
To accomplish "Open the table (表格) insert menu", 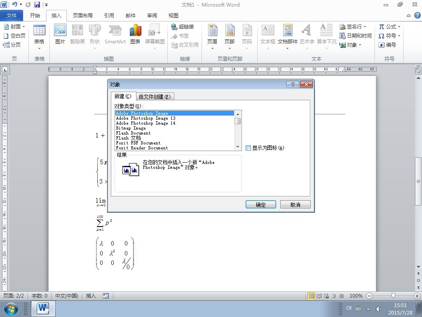I will [x=39, y=37].
